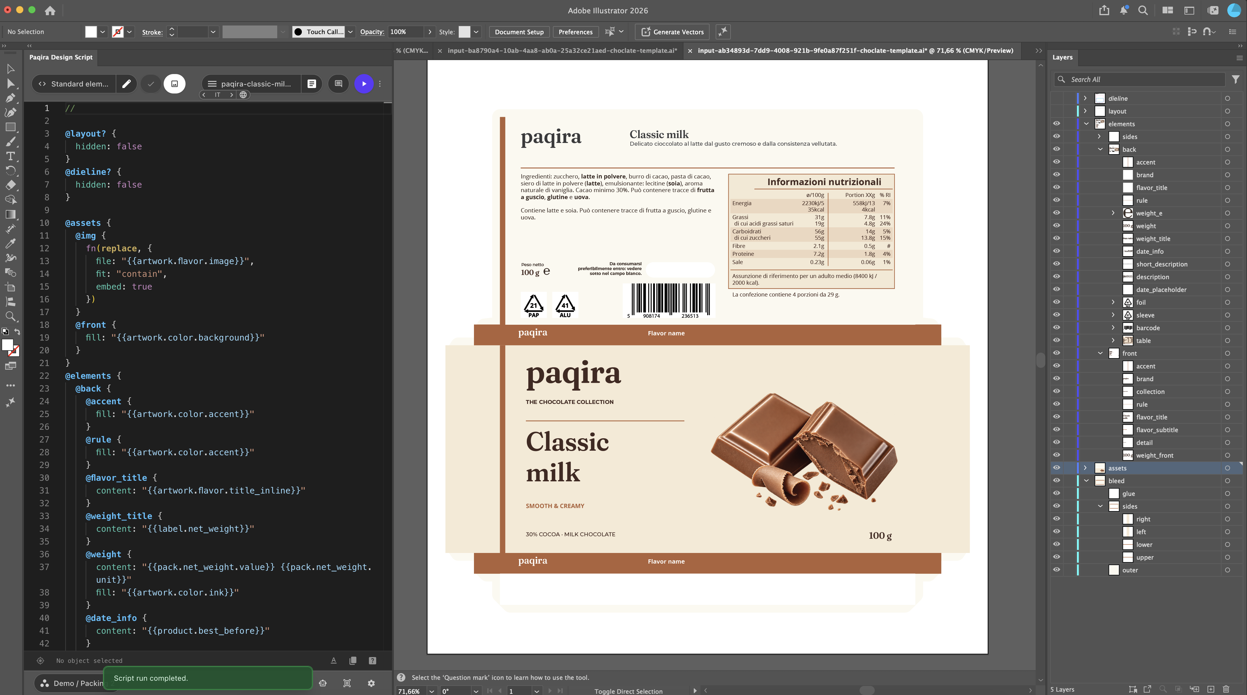Toggle visibility of the barcode layer
This screenshot has width=1247, height=695.
click(1056, 328)
